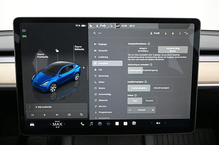Select Procent offset mode

point(149,101)
